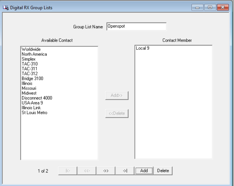
Task: Minimize the Digital RX Group Lists window
Action: (197, 7)
